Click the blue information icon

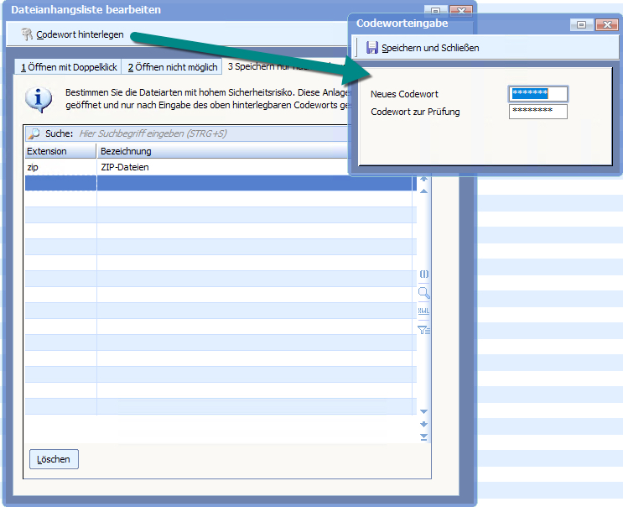(36, 99)
